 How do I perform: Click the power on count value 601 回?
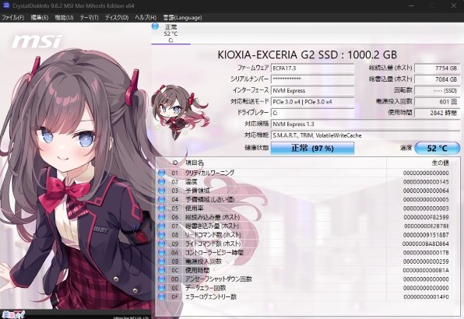pos(437,102)
